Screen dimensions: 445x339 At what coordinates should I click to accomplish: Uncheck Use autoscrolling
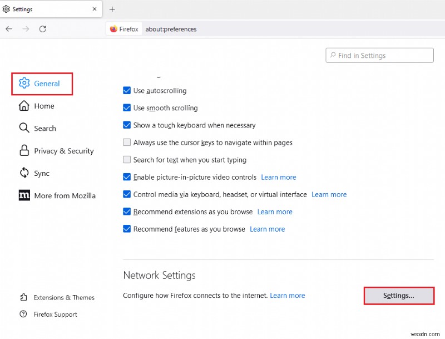(127, 90)
